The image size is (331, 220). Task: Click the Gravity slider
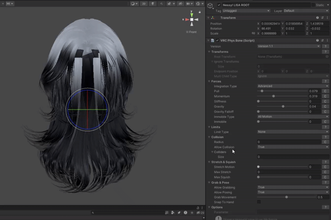(x=283, y=106)
